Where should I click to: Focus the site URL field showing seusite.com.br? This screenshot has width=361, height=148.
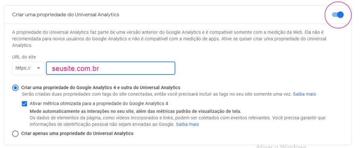coord(110,68)
